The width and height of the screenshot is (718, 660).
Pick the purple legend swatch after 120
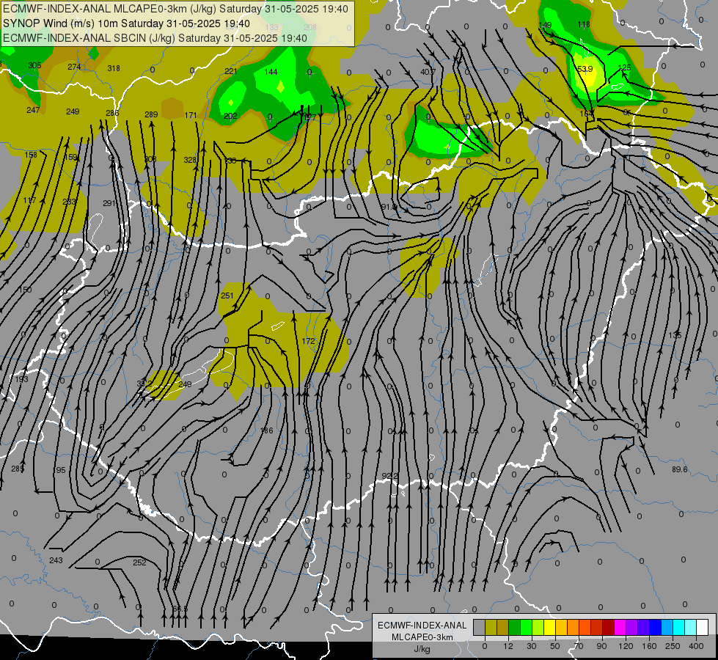[x=632, y=628]
